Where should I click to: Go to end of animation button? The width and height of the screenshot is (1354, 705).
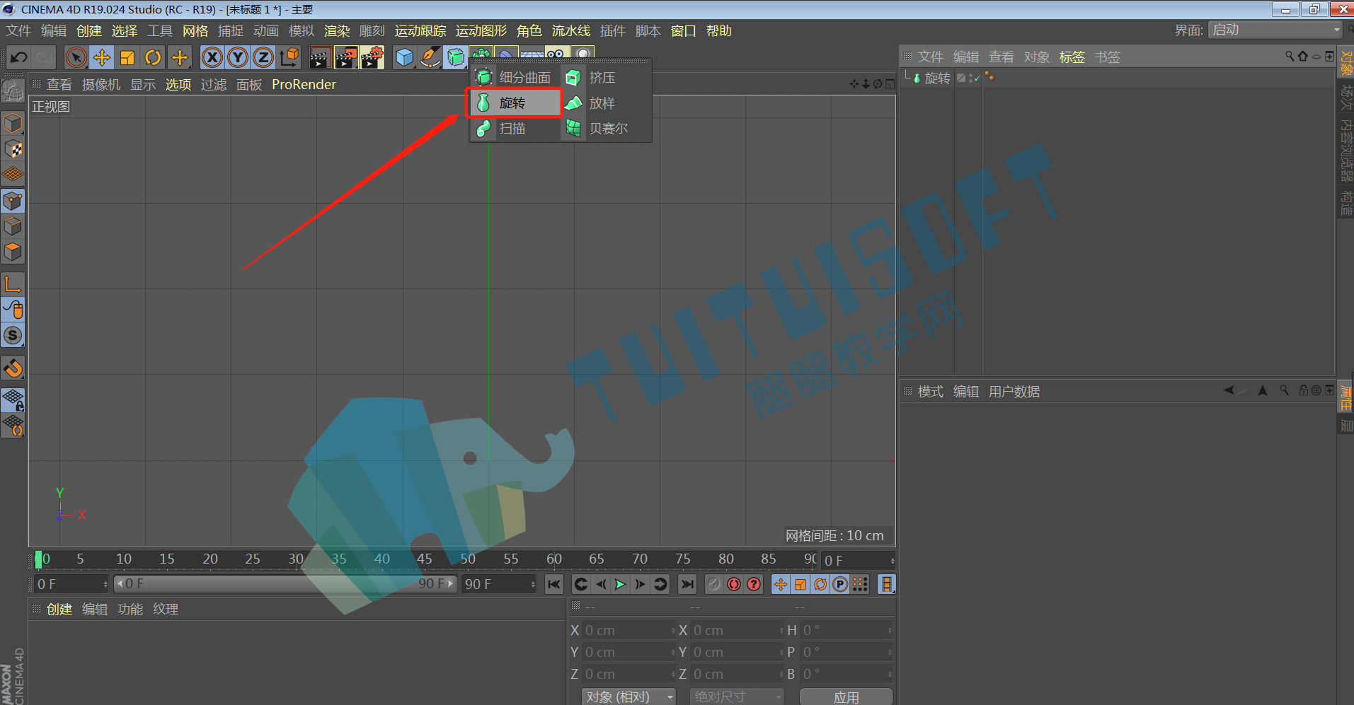[x=687, y=584]
